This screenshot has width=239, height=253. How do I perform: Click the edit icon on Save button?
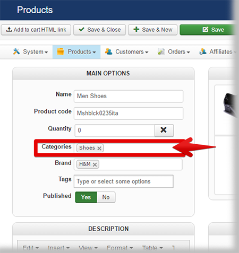pos(206,30)
